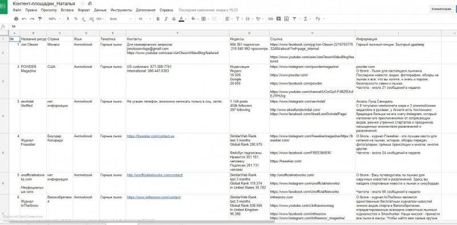Open the Ру input tools dropdown
Image resolution: width=457 pixels, height=225 pixels.
320,19
